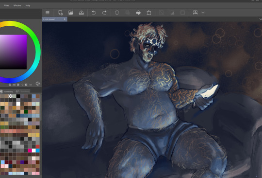Click the color space switch icon under color wheel
262x178 pixels.
[x=38, y=84]
